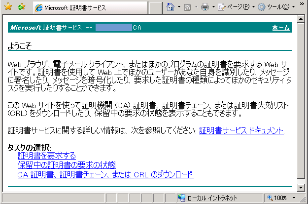Click 証明書を要求する link

coord(47,156)
